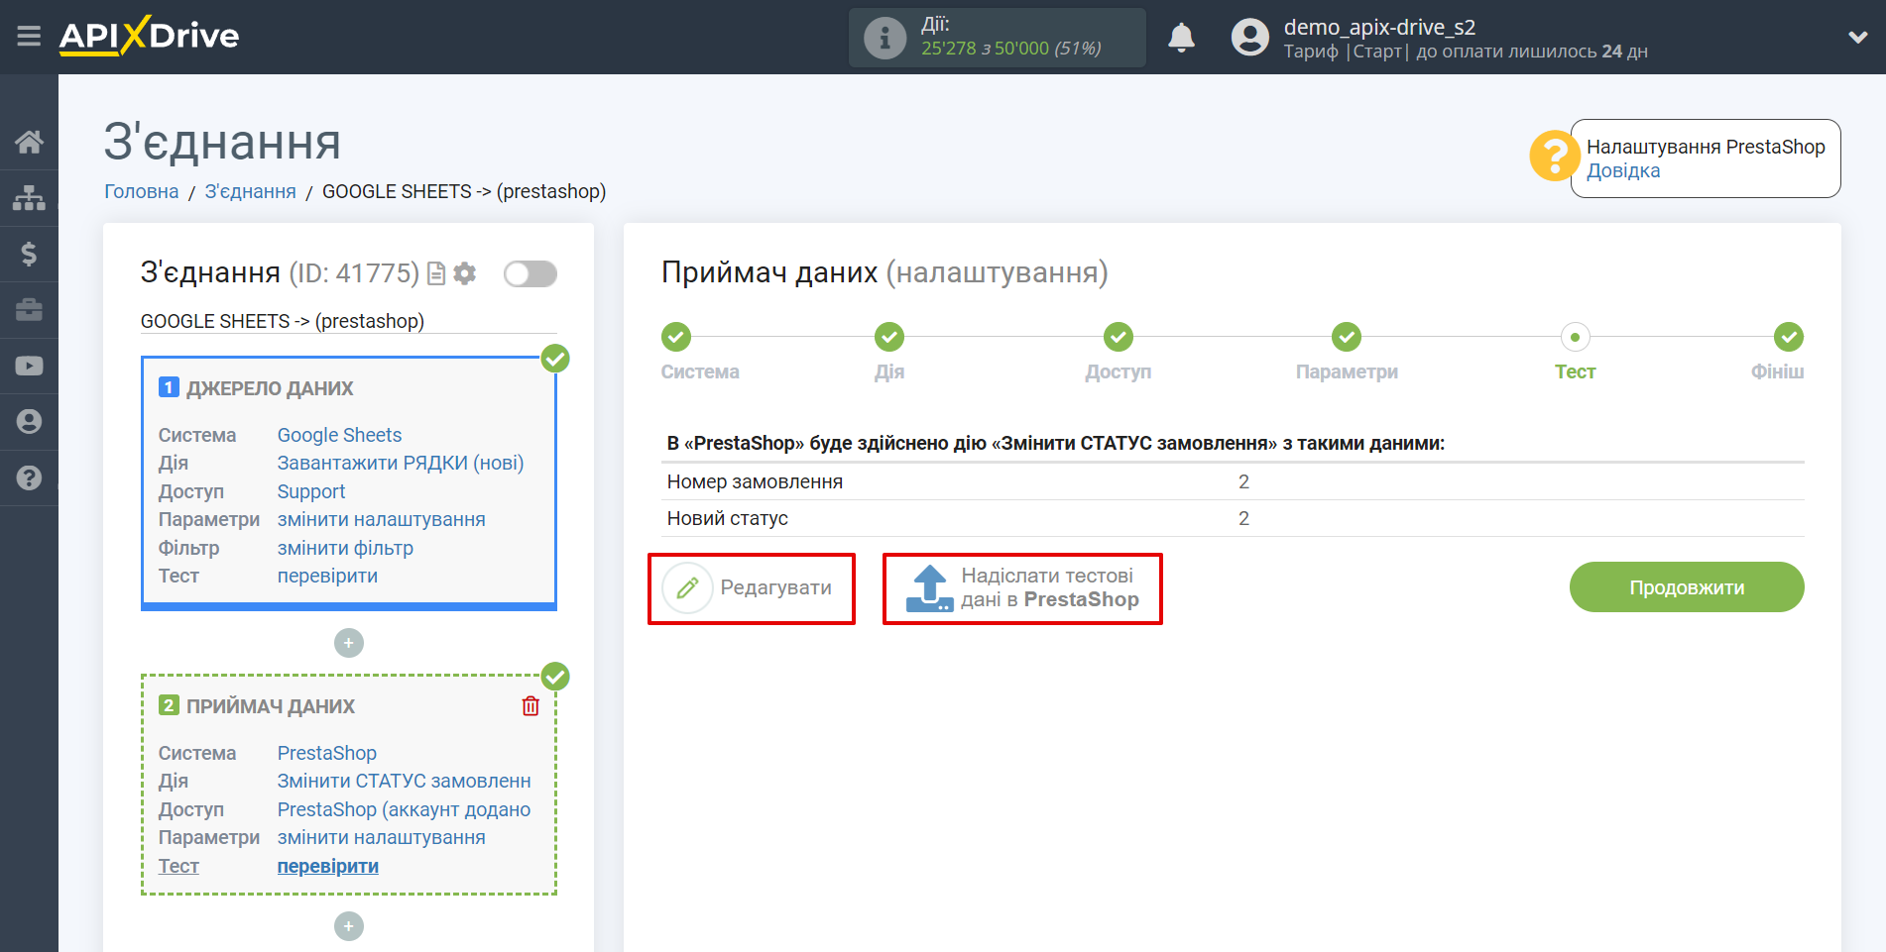1886x952 pixels.
Task: Click source перевірити test link
Action: 327,576
